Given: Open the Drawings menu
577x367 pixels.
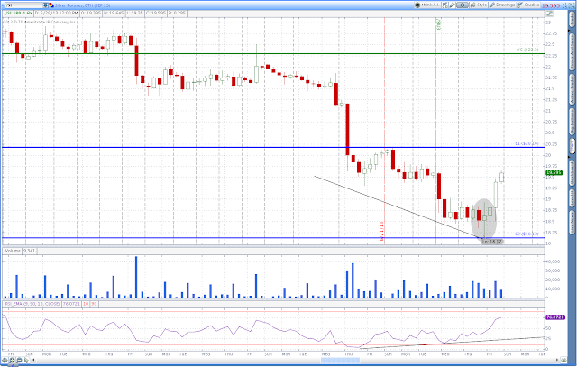Looking at the screenshot, I should (502, 5).
